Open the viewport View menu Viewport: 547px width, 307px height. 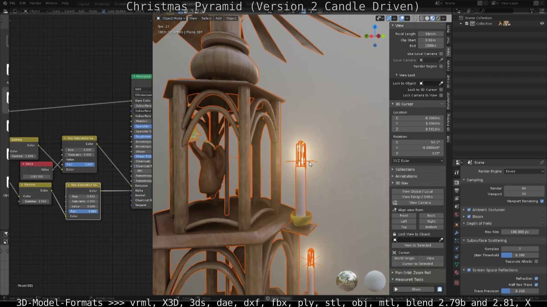(193, 18)
